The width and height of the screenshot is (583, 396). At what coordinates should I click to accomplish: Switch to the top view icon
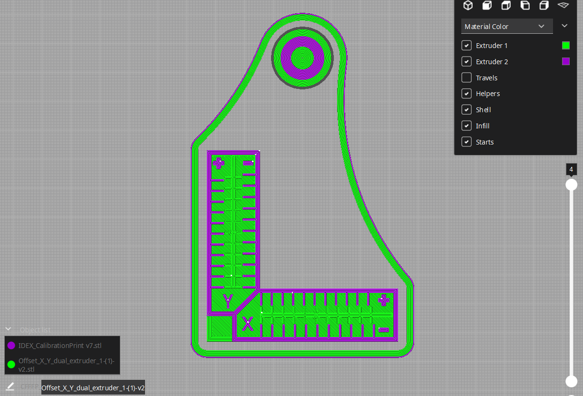tap(505, 5)
